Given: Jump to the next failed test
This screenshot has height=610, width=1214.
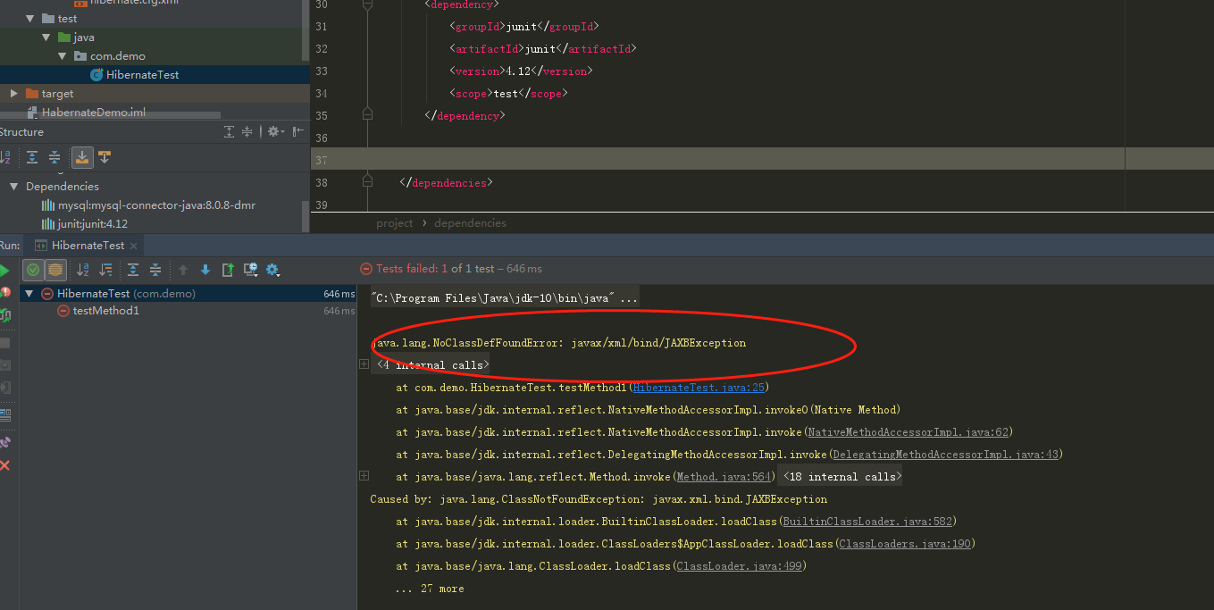Looking at the screenshot, I should [x=205, y=269].
